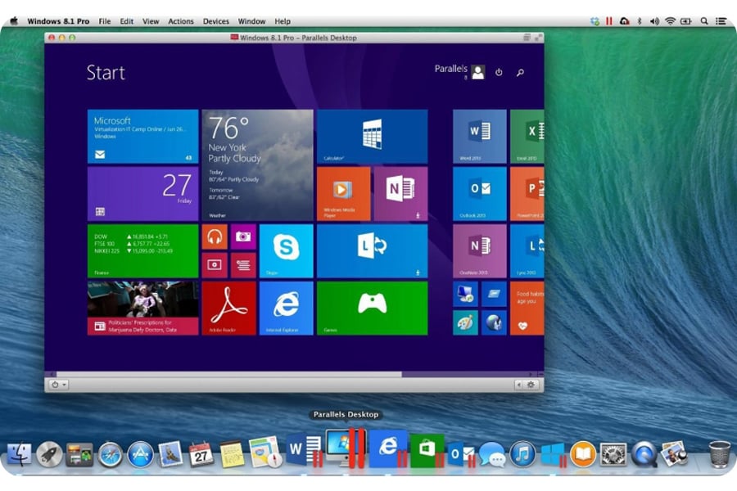
Task: Launch the Windows Media Player tile
Action: click(x=342, y=193)
